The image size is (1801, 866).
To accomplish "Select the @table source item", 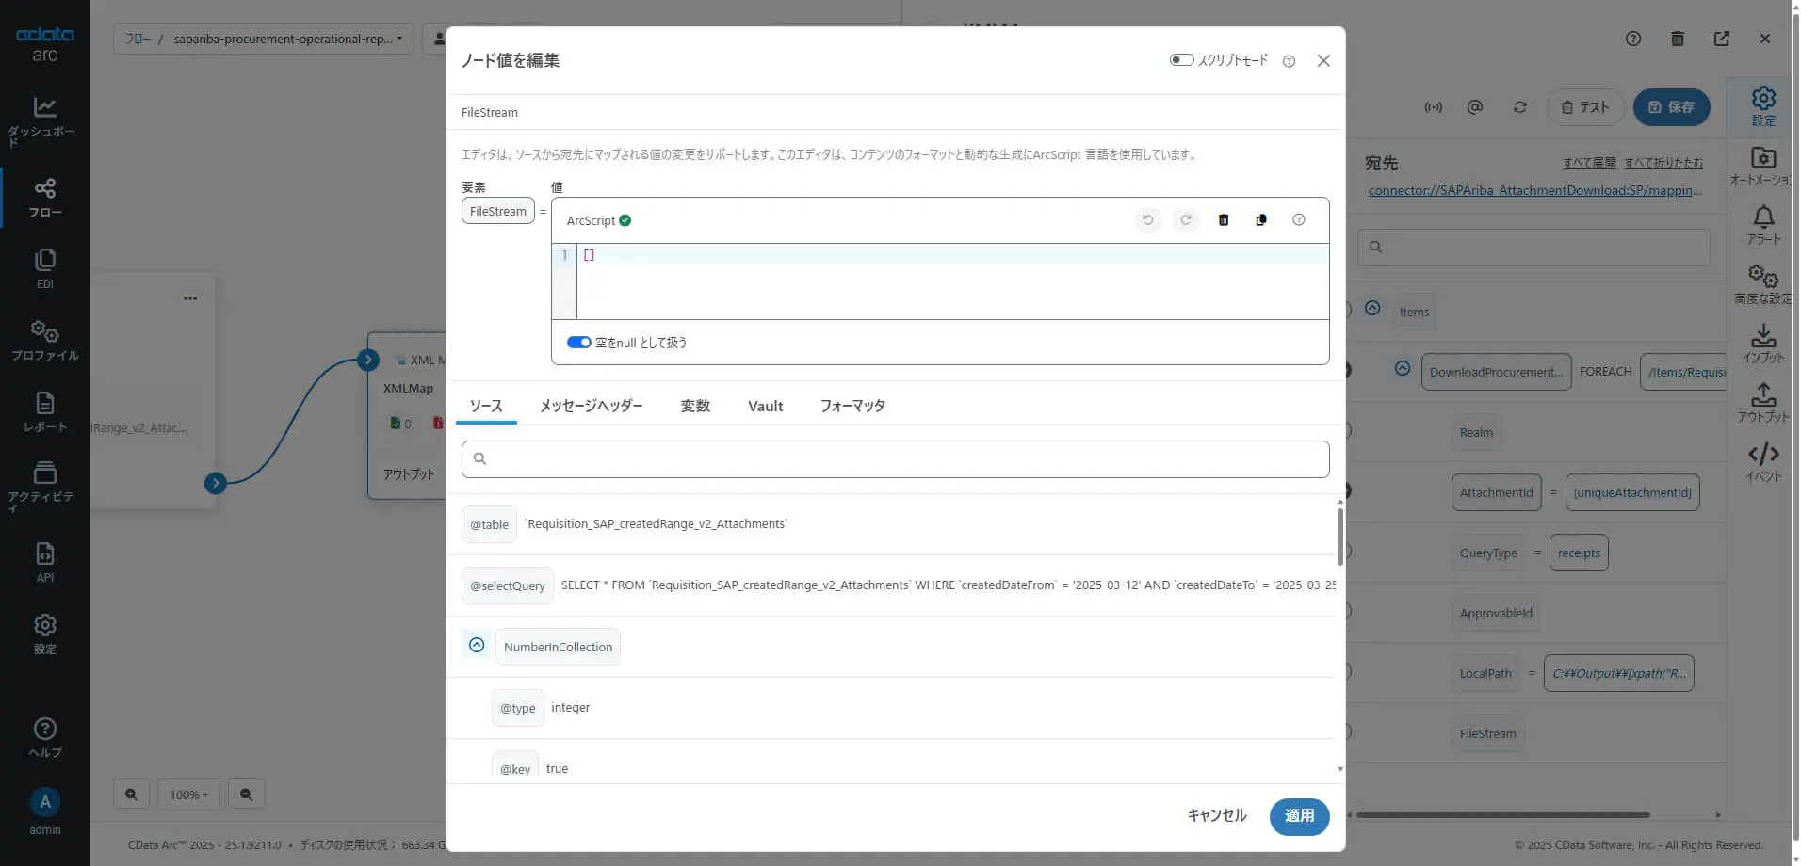I will tap(489, 524).
